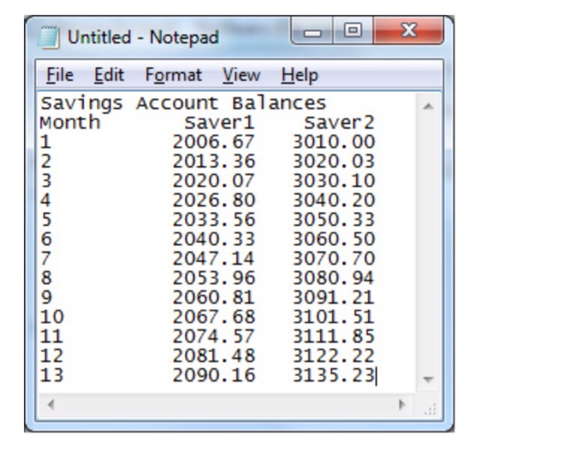The image size is (561, 464).
Task: Maximize the Notepad window
Action: (353, 31)
